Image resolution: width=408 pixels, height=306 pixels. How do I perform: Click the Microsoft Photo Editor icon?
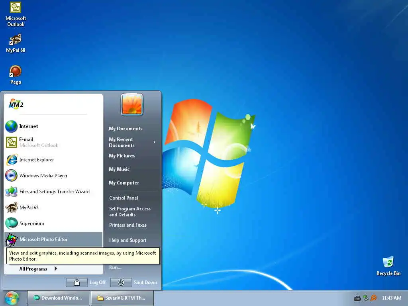12,239
